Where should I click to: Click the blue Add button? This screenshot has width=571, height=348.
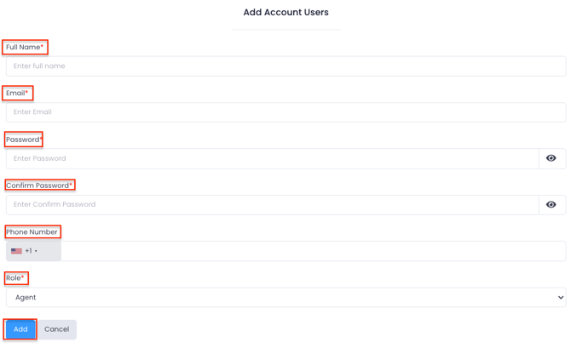point(20,329)
